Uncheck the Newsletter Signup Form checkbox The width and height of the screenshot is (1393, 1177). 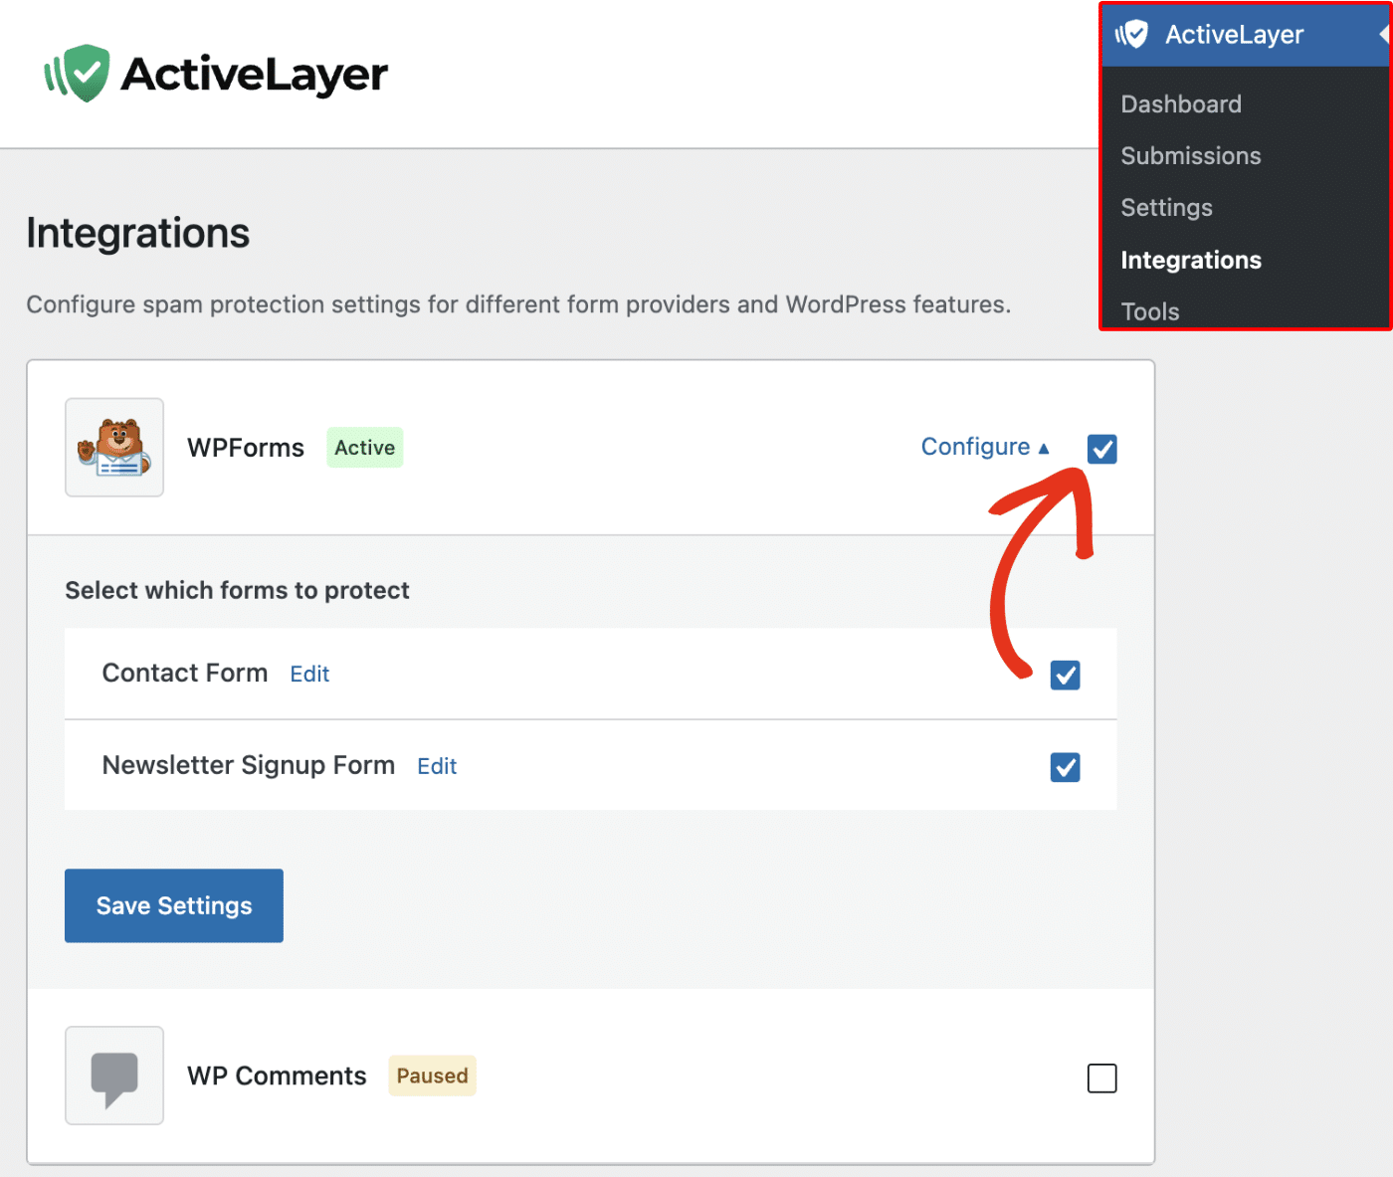pyautogui.click(x=1065, y=767)
